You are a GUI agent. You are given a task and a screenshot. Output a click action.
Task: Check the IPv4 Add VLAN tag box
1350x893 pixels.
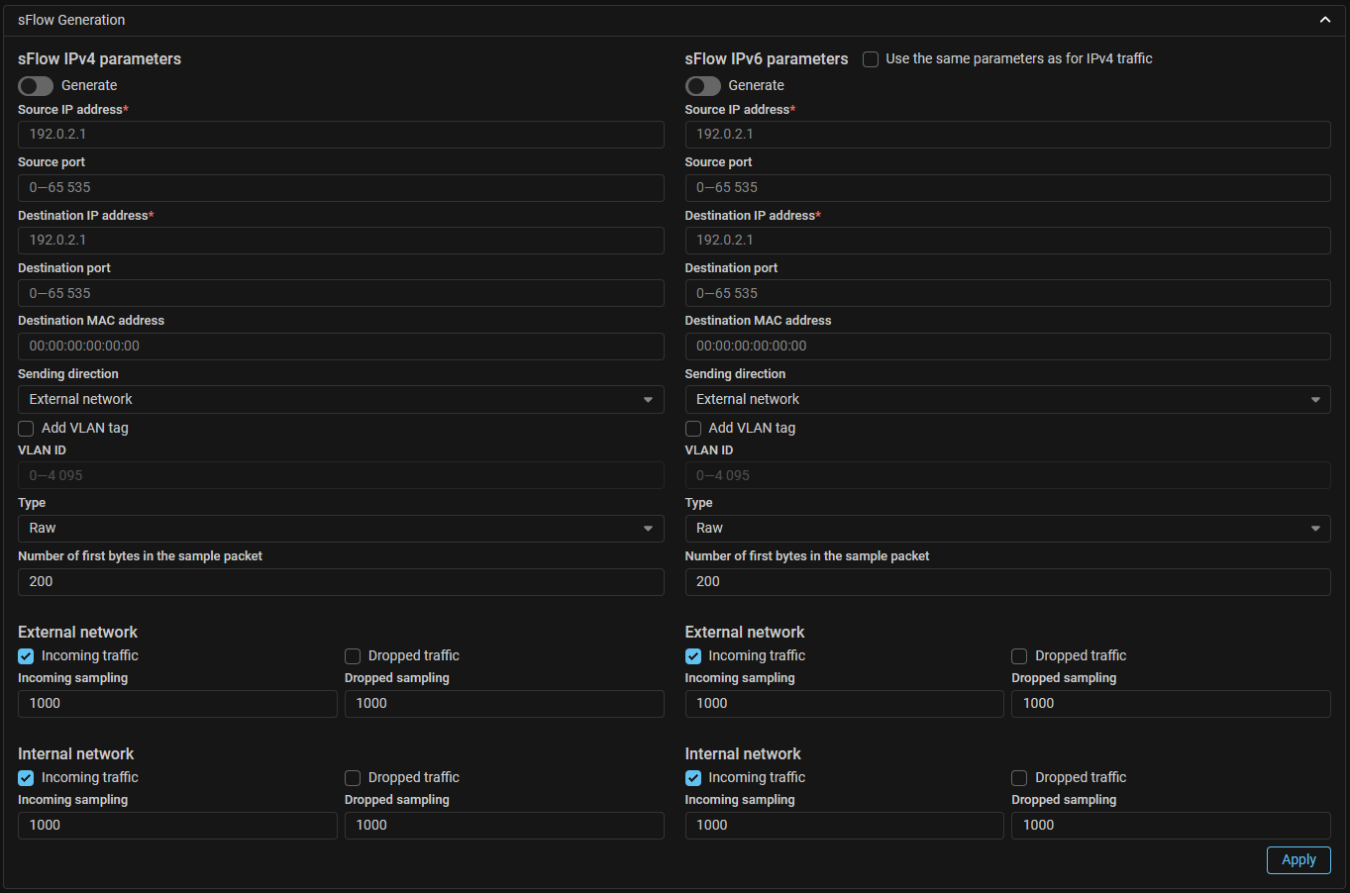click(26, 429)
